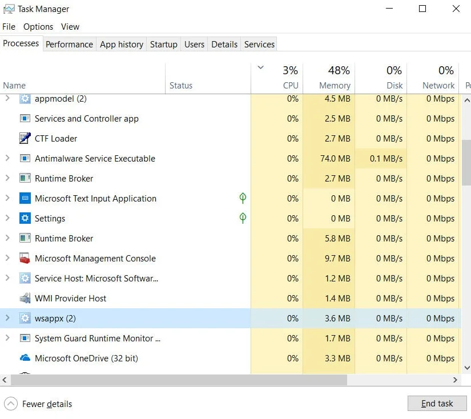Screen dimensions: 471x419
Task: Switch to the Services tab
Action: tap(259, 45)
